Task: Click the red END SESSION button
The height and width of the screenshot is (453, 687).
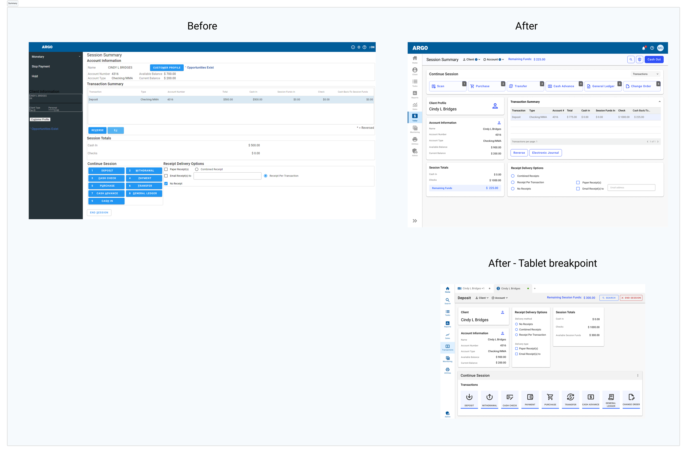Action: coord(631,298)
